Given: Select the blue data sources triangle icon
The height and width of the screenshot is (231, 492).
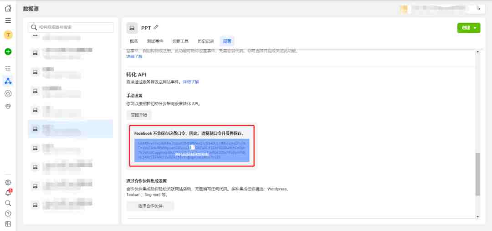Looking at the screenshot, I should coord(8,81).
